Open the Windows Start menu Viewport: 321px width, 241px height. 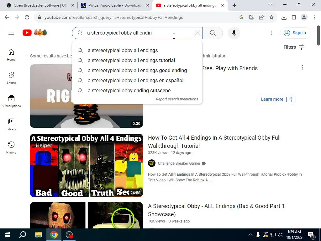coord(8,235)
